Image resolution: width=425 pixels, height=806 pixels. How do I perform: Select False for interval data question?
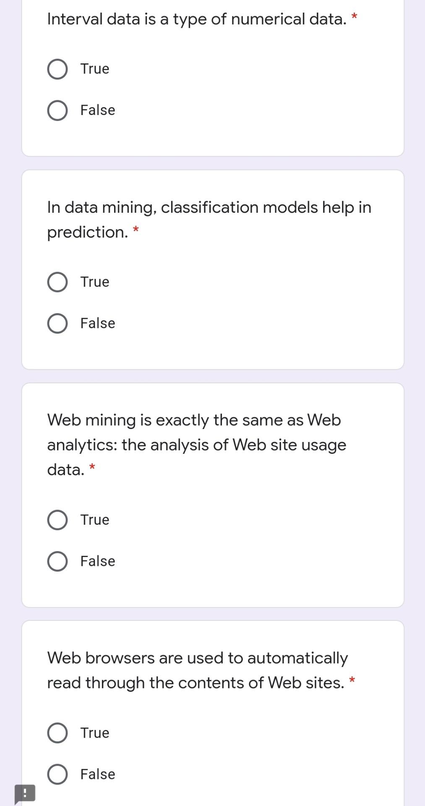tap(58, 110)
